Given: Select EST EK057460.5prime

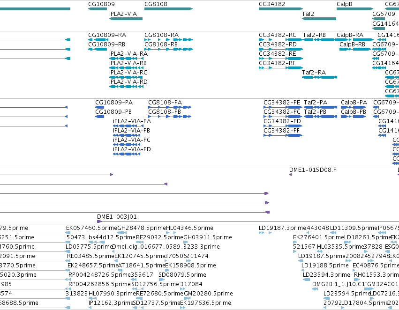Looking at the screenshot, I should [x=91, y=228].
